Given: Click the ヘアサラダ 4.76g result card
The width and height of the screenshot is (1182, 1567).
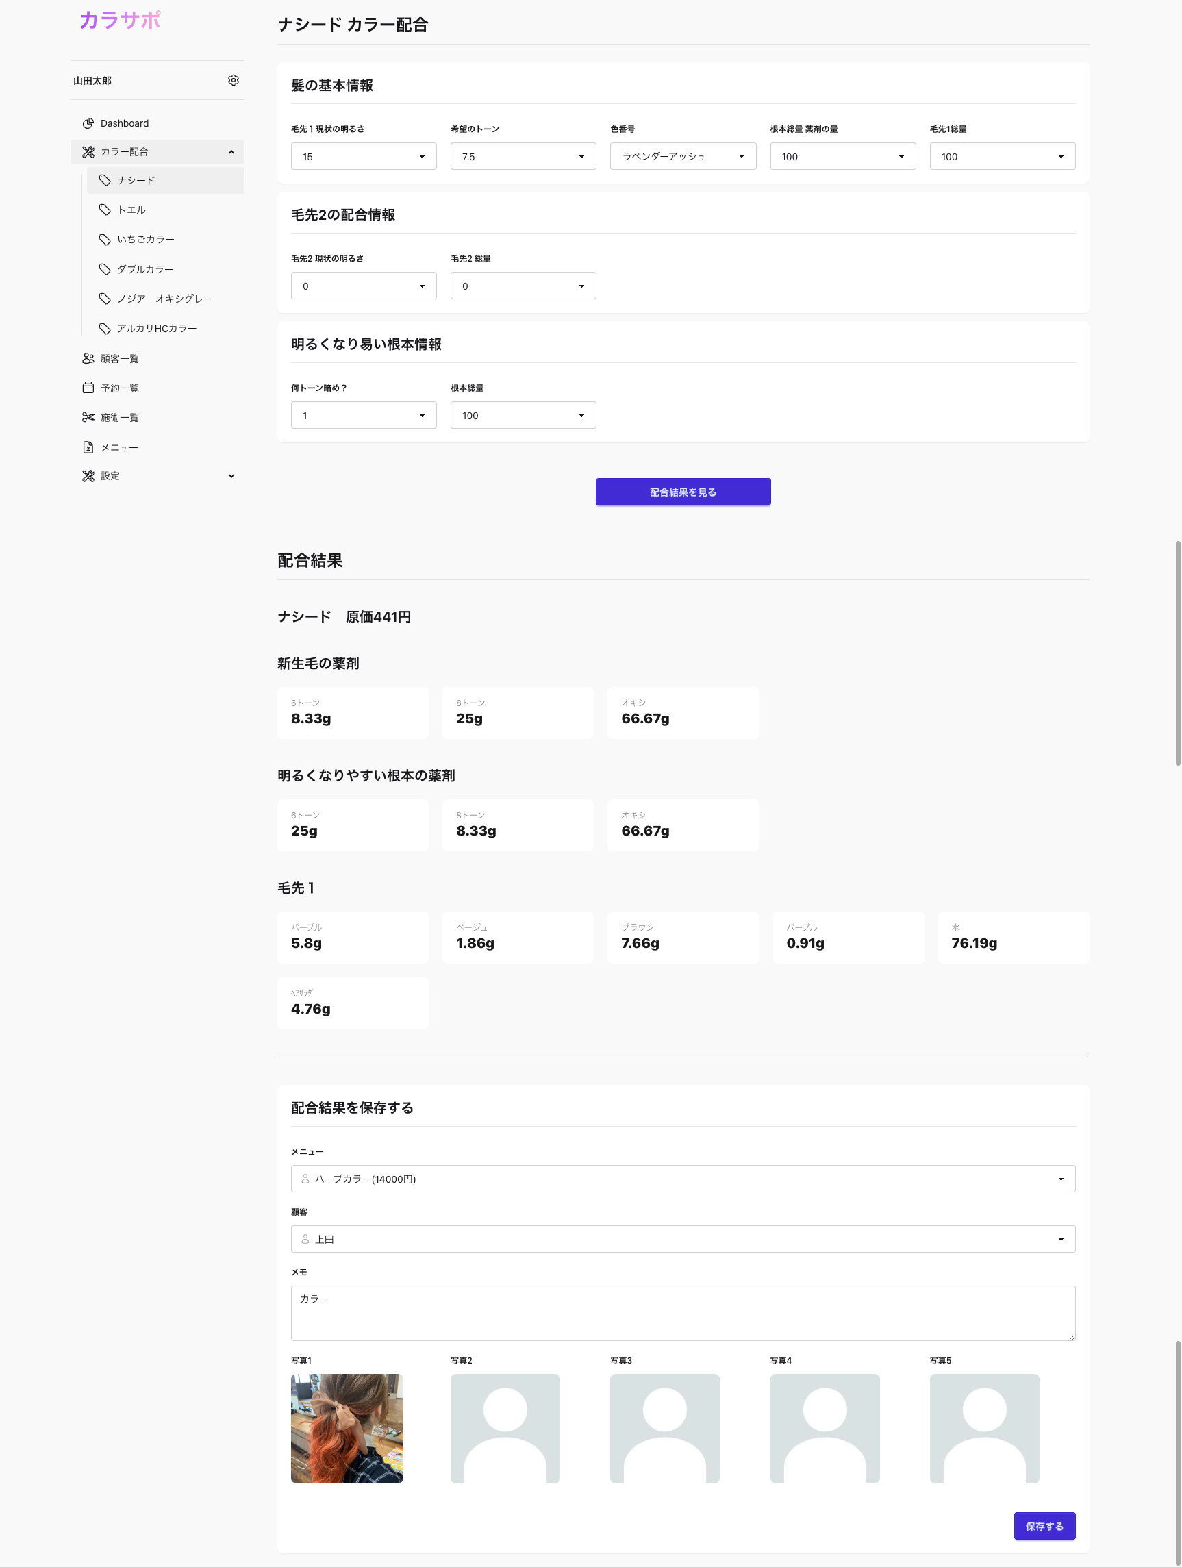Looking at the screenshot, I should (x=353, y=1003).
